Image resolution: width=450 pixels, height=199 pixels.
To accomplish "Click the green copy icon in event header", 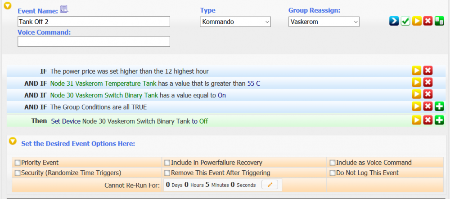I will coord(439,22).
